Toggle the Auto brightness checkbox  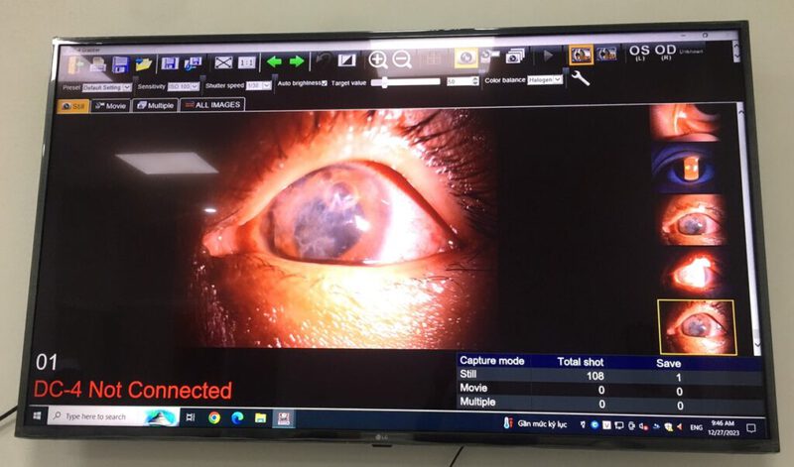click(x=325, y=83)
